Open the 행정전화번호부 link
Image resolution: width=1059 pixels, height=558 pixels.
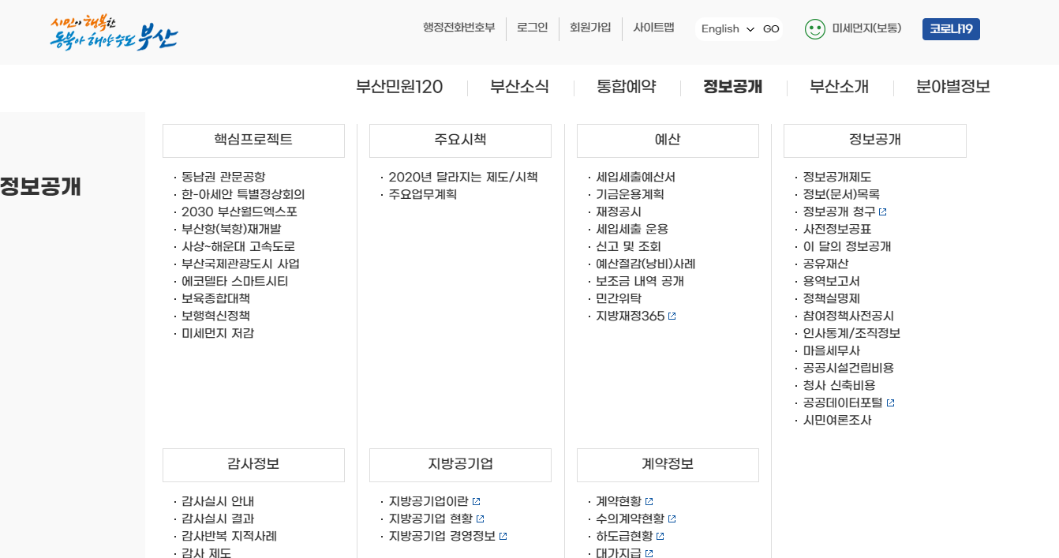click(458, 28)
